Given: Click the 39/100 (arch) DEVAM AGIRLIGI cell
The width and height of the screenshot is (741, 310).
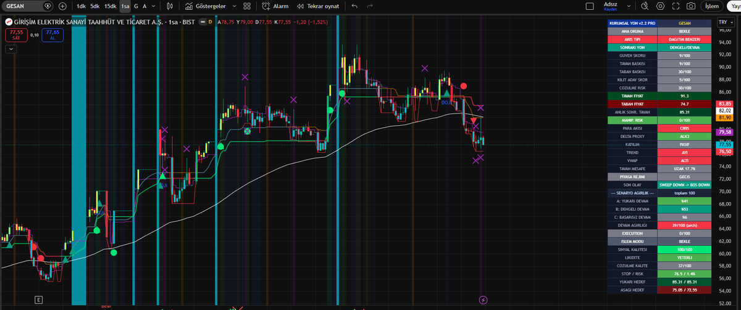Looking at the screenshot, I should pyautogui.click(x=685, y=225).
